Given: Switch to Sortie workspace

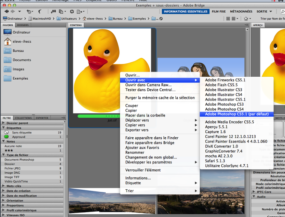Looking at the screenshot, I should point(262,11).
